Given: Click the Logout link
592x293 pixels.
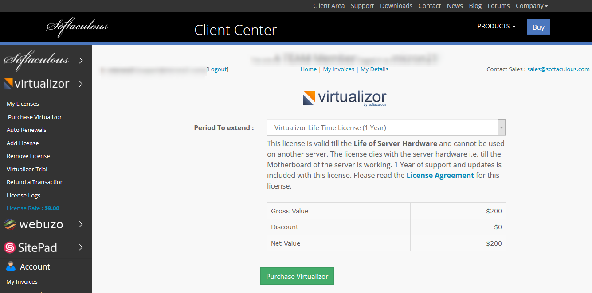Looking at the screenshot, I should (x=217, y=69).
